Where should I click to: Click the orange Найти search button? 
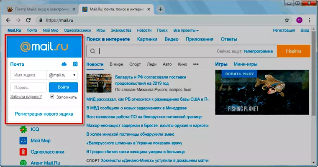(x=293, y=51)
